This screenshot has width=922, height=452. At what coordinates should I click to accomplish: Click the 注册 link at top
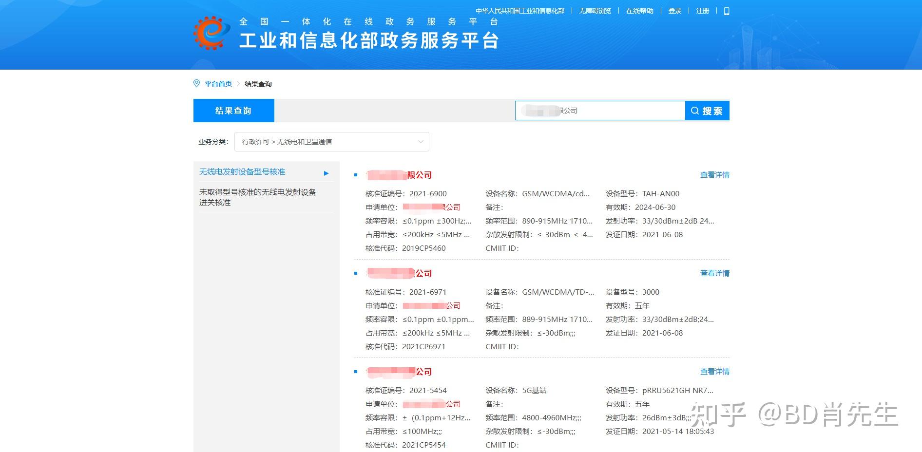click(x=702, y=10)
